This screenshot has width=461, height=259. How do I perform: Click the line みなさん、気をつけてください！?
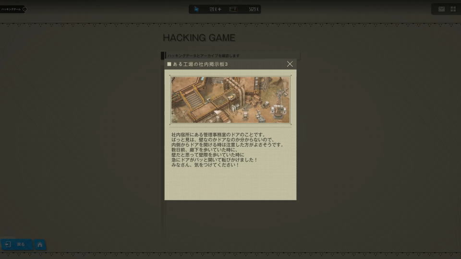pos(206,165)
